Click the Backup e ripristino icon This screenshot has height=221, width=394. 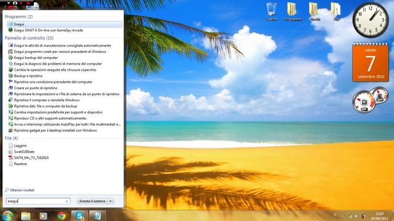[10, 76]
